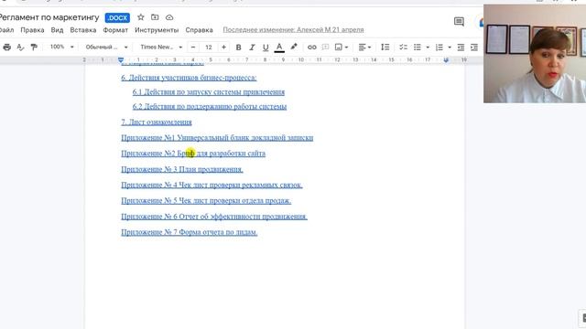Click the document title Регламент по маркетингу
The width and height of the screenshot is (586, 329).
click(49, 17)
